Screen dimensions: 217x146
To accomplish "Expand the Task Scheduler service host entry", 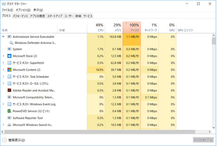I will point(3,77).
